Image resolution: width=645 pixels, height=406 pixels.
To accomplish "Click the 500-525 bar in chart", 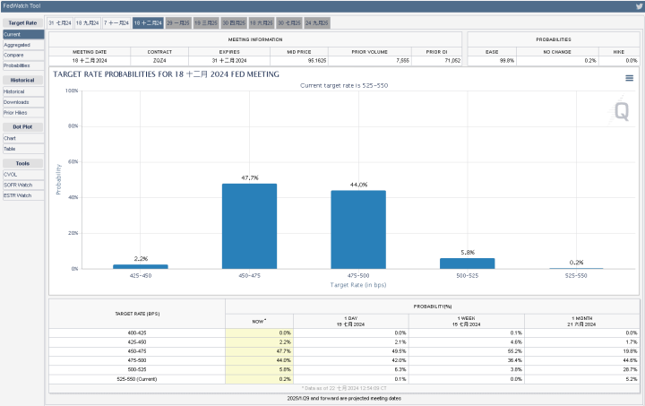I will coord(468,263).
